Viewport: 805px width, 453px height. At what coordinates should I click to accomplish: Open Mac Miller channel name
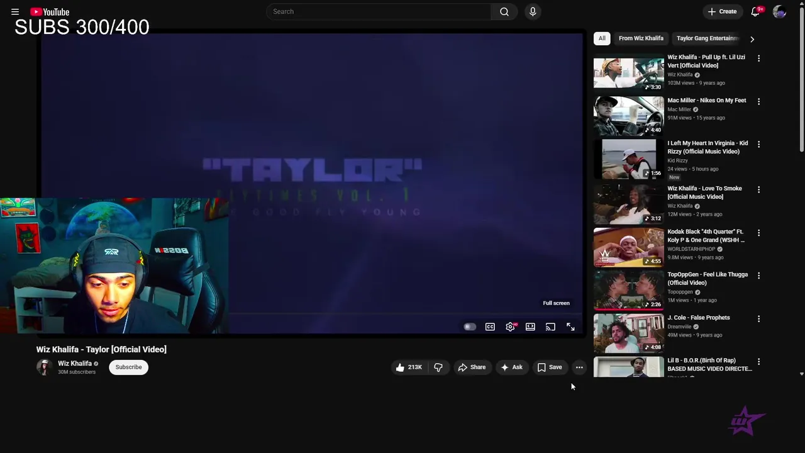[679, 109]
